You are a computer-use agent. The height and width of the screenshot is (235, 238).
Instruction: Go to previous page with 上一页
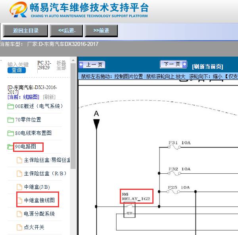(x=92, y=65)
